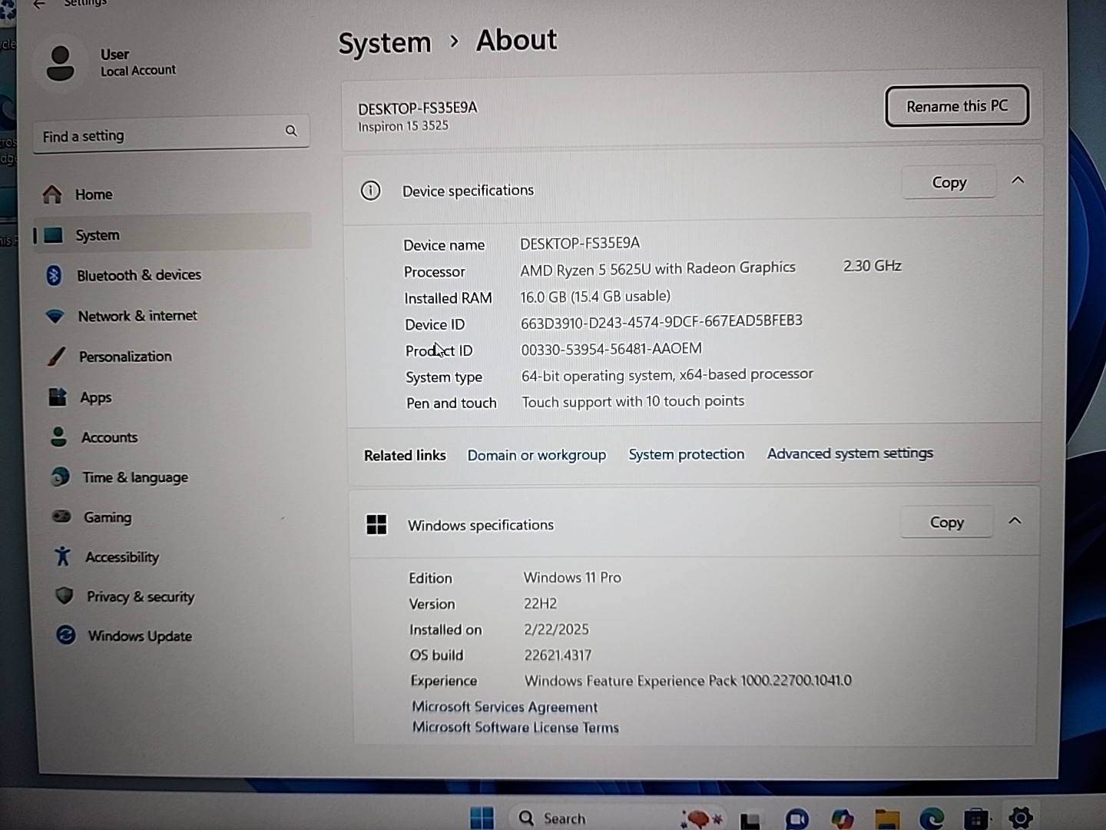The width and height of the screenshot is (1106, 830).
Task: Click the Privacy & security shield icon
Action: pyautogui.click(x=65, y=596)
